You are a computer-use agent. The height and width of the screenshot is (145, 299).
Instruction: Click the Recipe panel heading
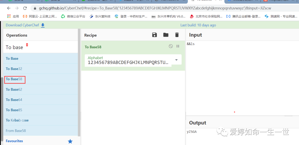(91, 35)
